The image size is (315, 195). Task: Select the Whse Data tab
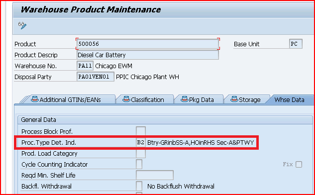click(289, 99)
